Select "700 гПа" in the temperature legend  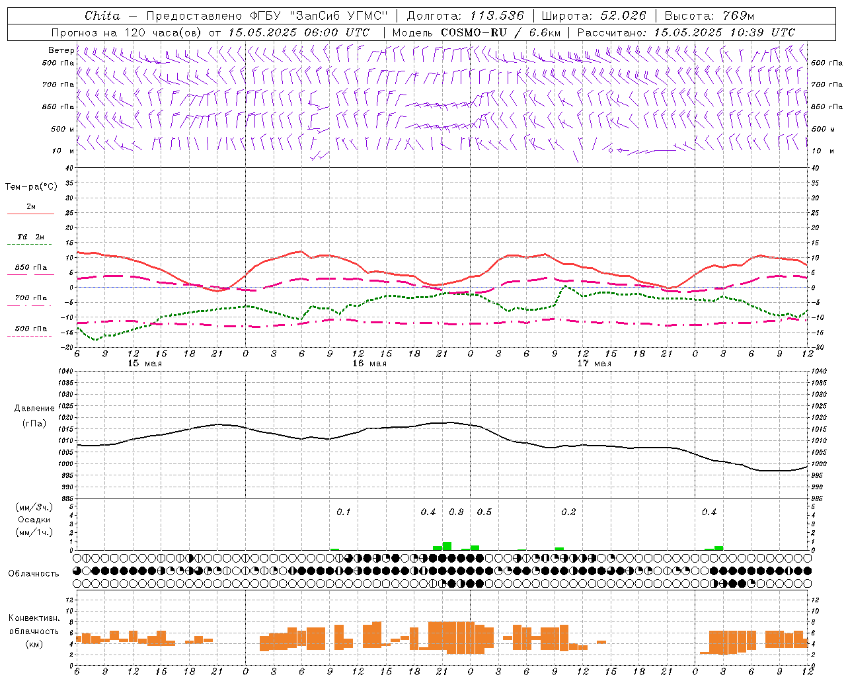click(31, 298)
